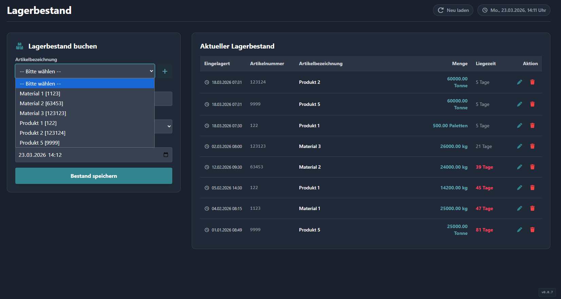Image resolution: width=561 pixels, height=299 pixels.
Task: Edit the Material 3 row with pencil icon
Action: point(519,146)
